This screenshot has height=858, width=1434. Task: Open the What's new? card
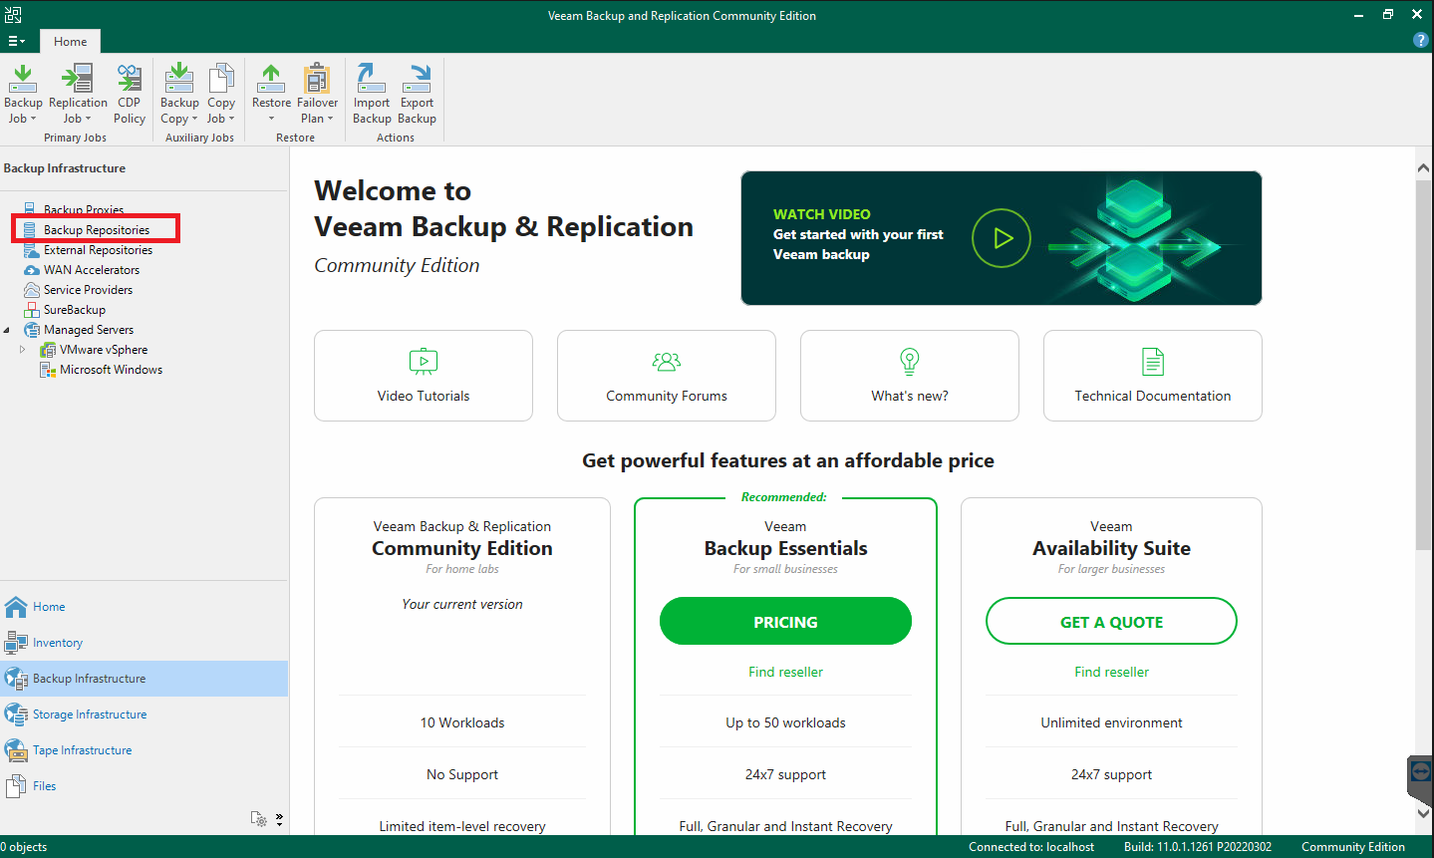tap(910, 376)
